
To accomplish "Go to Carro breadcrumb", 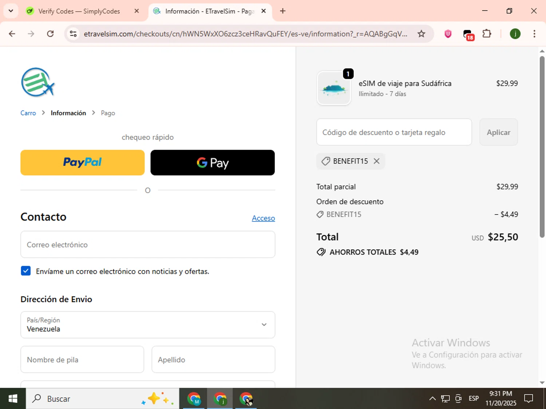I will click(28, 113).
